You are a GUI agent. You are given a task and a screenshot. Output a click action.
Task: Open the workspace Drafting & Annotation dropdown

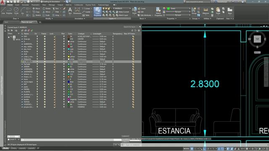[x=53, y=2]
